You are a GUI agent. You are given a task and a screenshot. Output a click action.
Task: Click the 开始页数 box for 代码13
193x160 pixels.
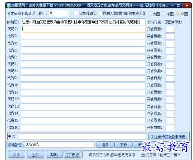pyautogui.click(x=170, y=107)
